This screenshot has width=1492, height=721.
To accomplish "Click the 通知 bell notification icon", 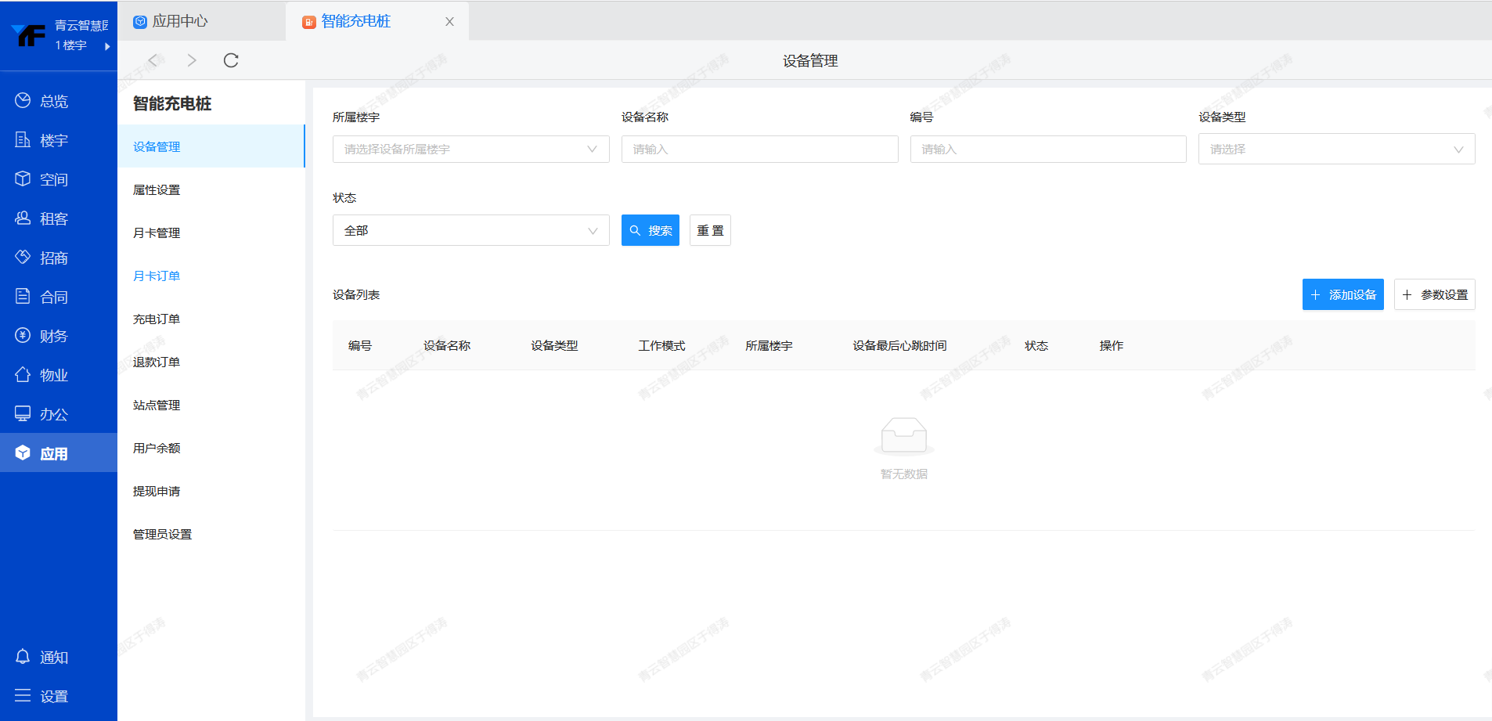I will (x=23, y=657).
